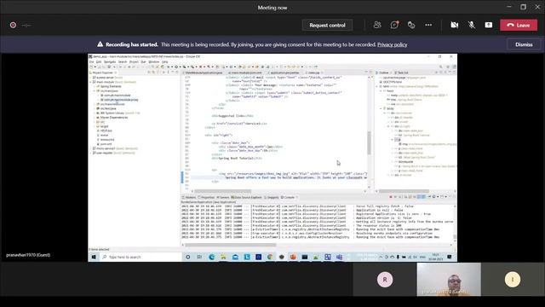
Task: Open Microsoft Edge from shared taskbar
Action: (212, 257)
